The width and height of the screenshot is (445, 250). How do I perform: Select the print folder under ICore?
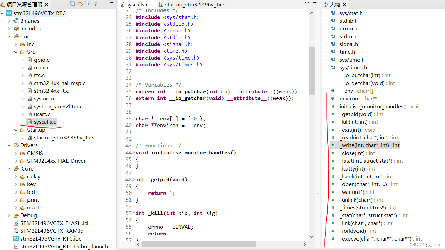coord(33,200)
